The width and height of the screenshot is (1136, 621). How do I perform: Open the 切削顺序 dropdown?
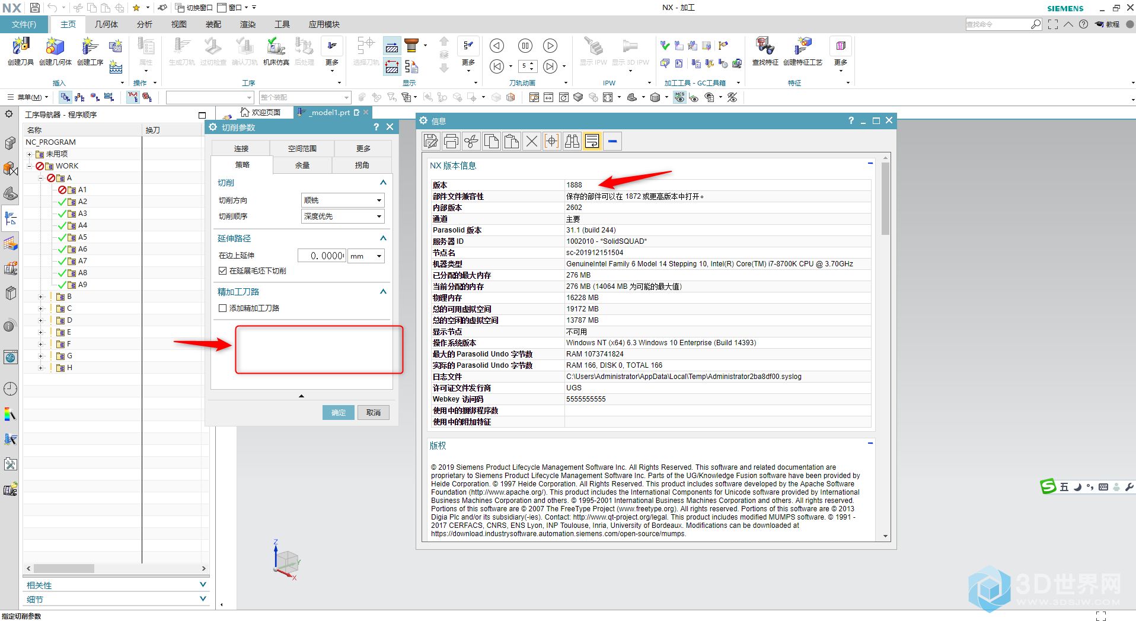tap(343, 216)
